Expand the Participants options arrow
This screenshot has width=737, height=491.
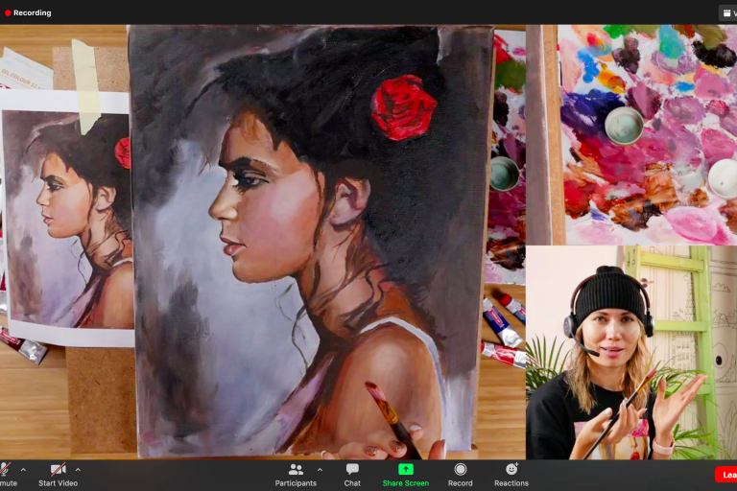click(x=321, y=469)
